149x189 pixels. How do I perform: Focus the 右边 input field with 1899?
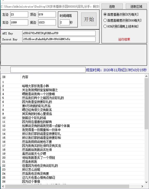click(x=19, y=22)
